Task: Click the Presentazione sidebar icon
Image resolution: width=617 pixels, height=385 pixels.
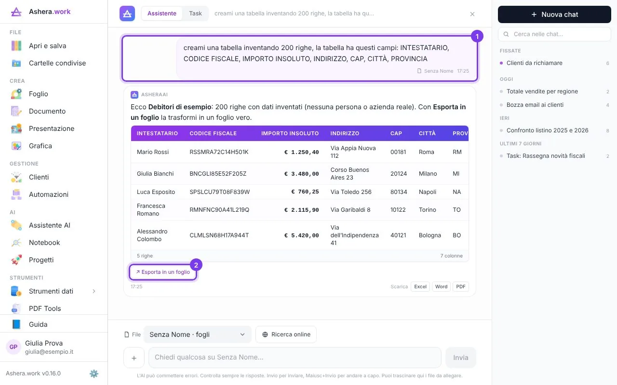Action: (x=16, y=128)
